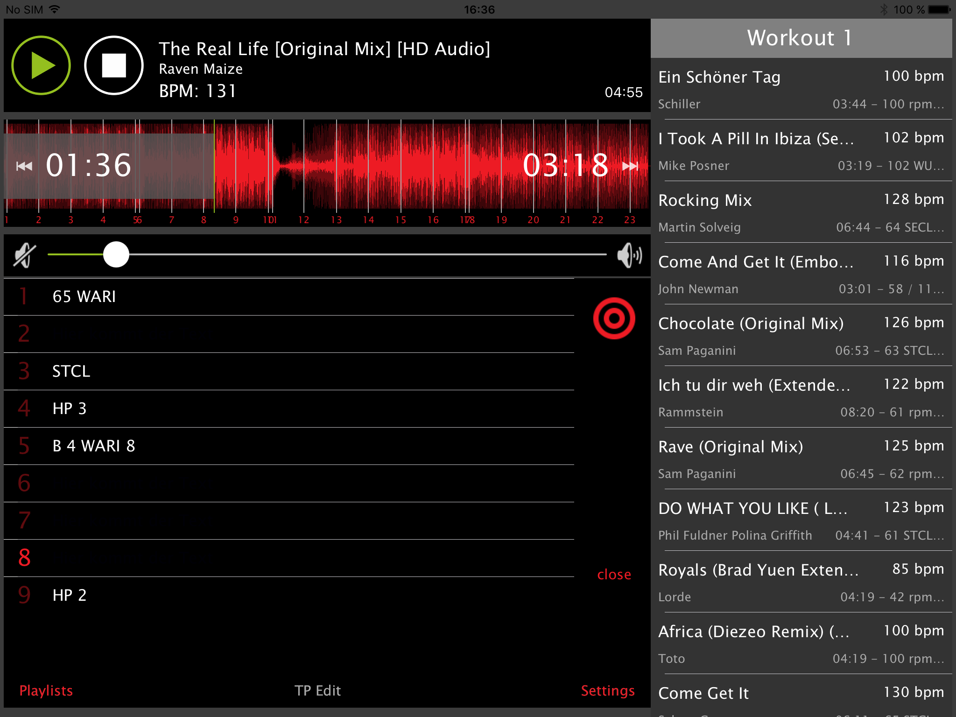Tap the loud speaker volume icon

[629, 255]
